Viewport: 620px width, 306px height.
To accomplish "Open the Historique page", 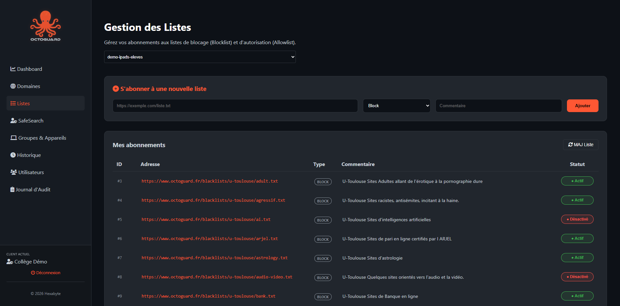I will tap(46, 155).
